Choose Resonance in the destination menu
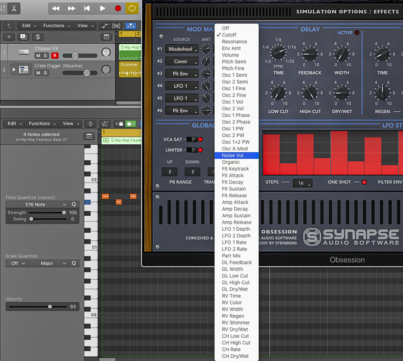 pyautogui.click(x=236, y=42)
